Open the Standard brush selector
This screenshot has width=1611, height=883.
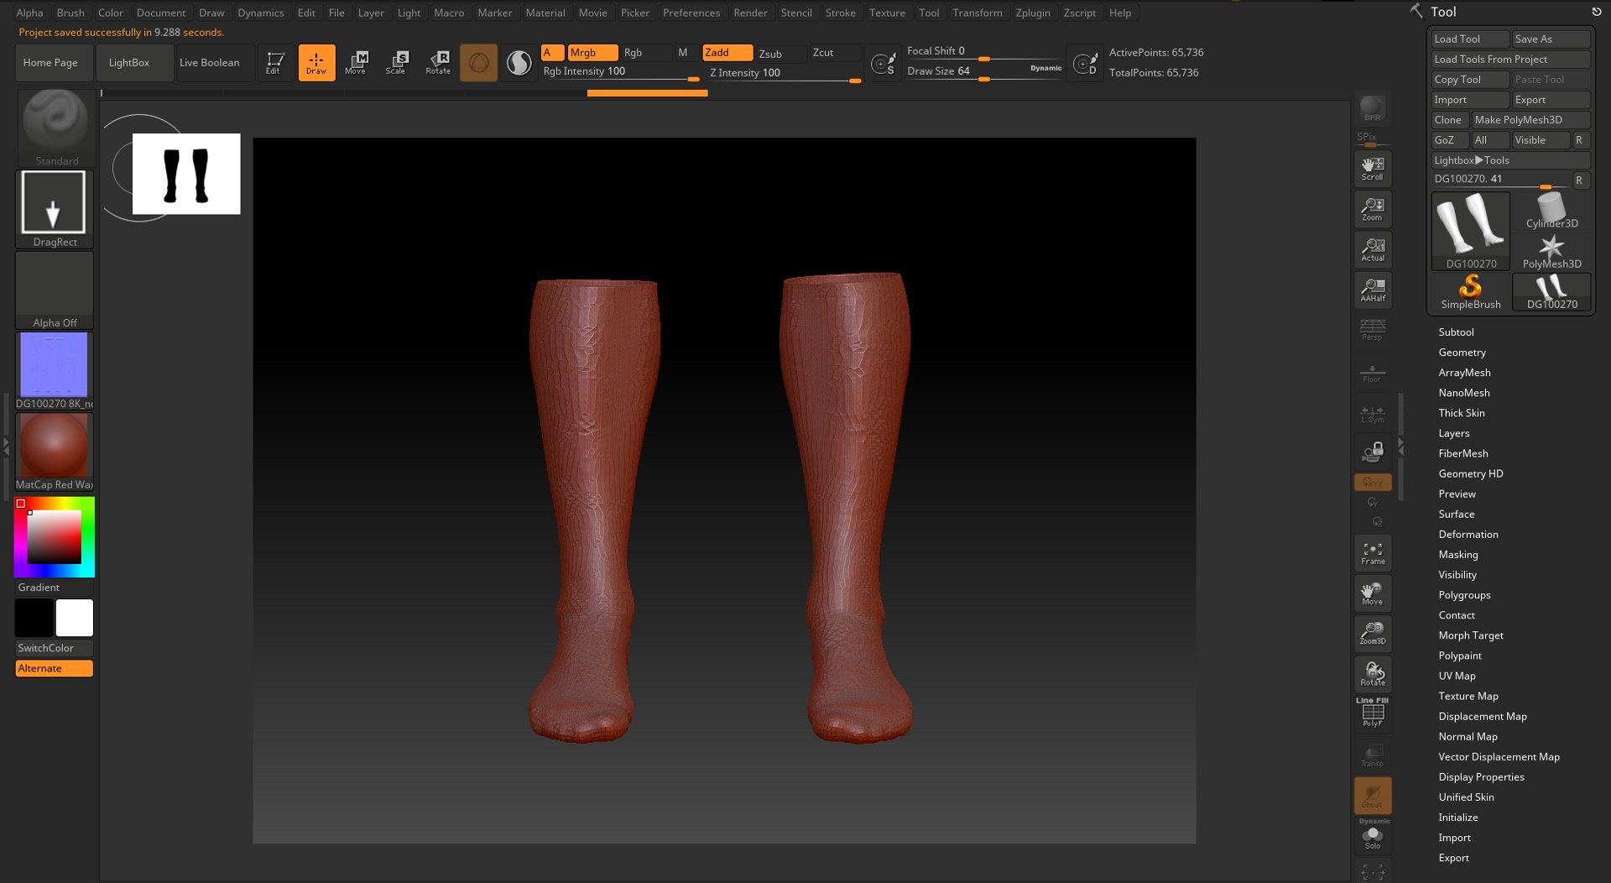[x=55, y=128]
